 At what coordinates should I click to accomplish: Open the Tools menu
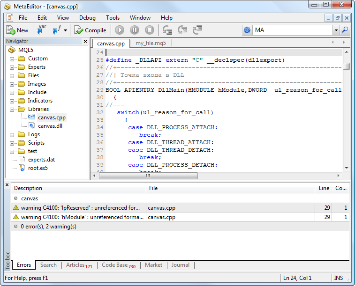(x=113, y=18)
